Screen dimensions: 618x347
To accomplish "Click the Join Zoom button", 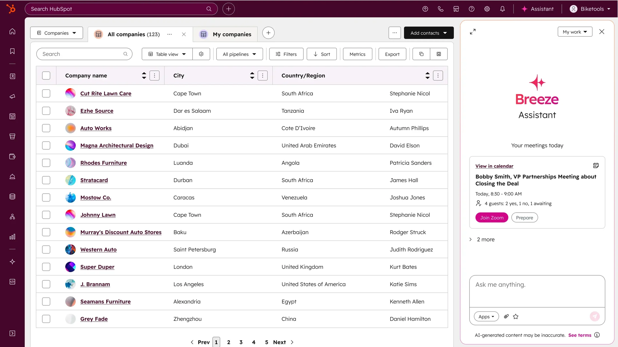I will click(491, 217).
